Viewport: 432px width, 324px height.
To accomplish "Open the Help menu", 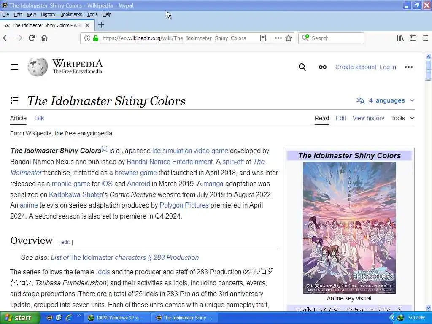I will pyautogui.click(x=107, y=14).
